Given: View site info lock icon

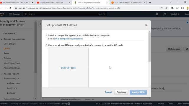Looking at the screenshot, I should [16, 8].
